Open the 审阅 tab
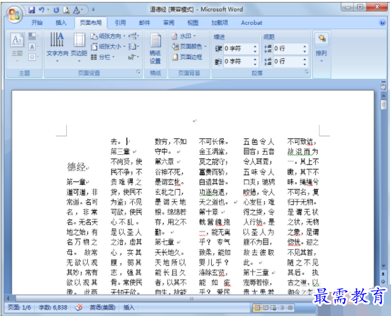 [x=168, y=23]
